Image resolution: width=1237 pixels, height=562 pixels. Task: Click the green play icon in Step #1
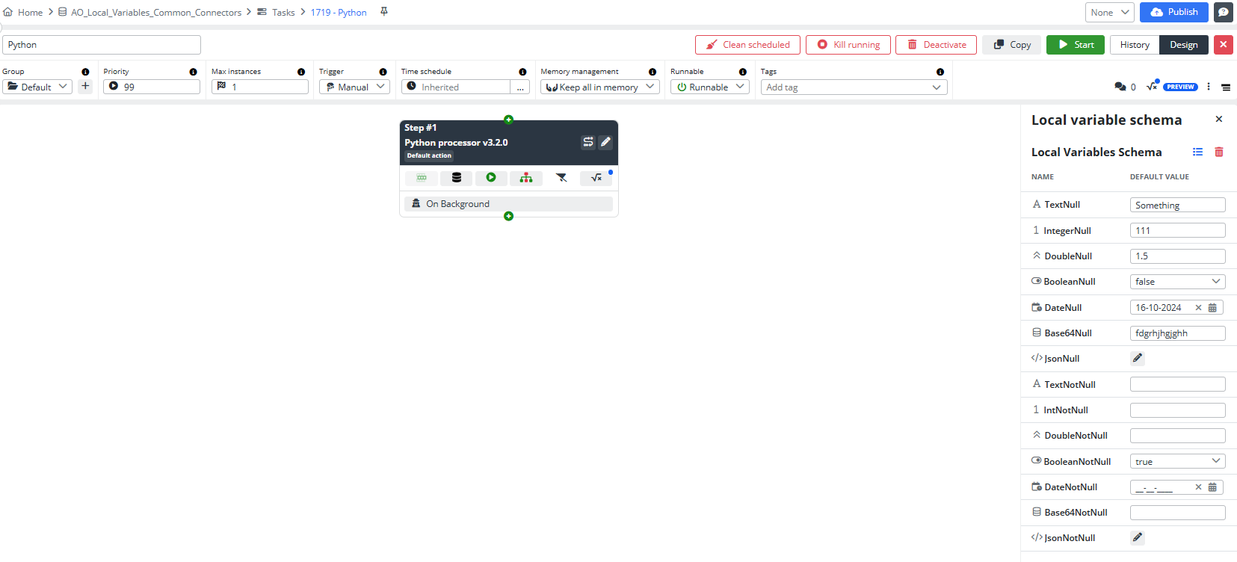(x=491, y=178)
